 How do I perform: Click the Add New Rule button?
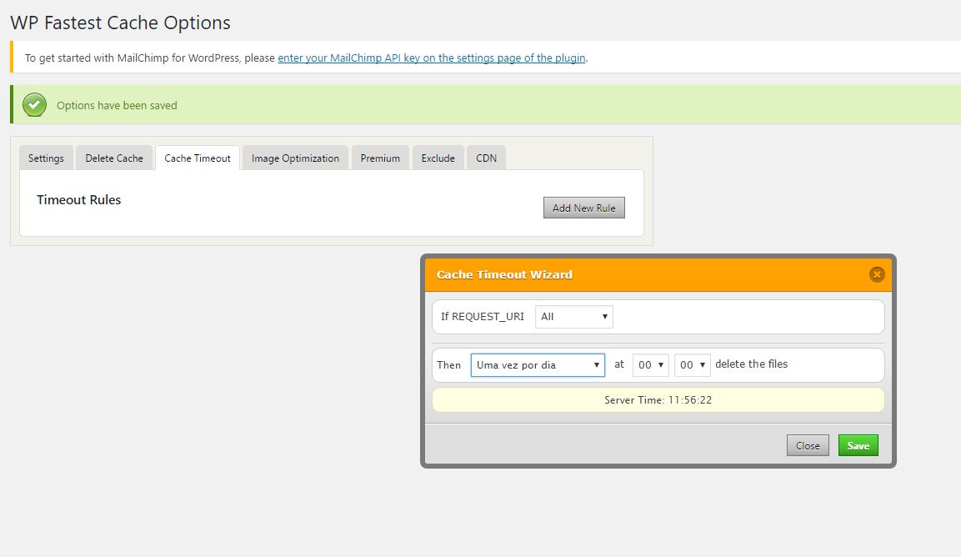[x=584, y=208]
